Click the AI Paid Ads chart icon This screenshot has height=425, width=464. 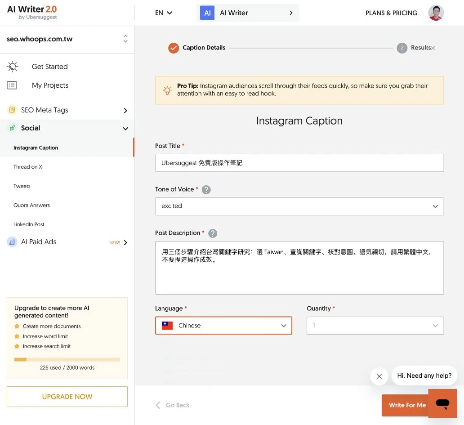click(x=12, y=242)
